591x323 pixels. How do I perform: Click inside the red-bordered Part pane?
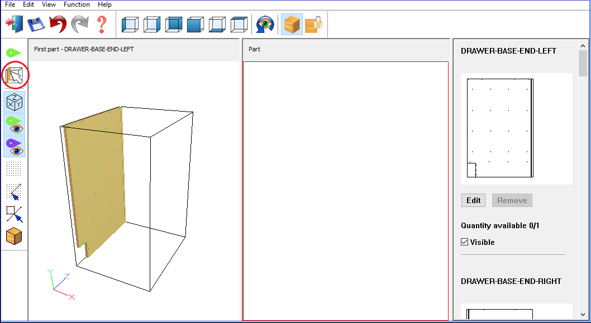346,191
